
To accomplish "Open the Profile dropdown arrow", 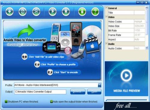I will tap(100, 85).
